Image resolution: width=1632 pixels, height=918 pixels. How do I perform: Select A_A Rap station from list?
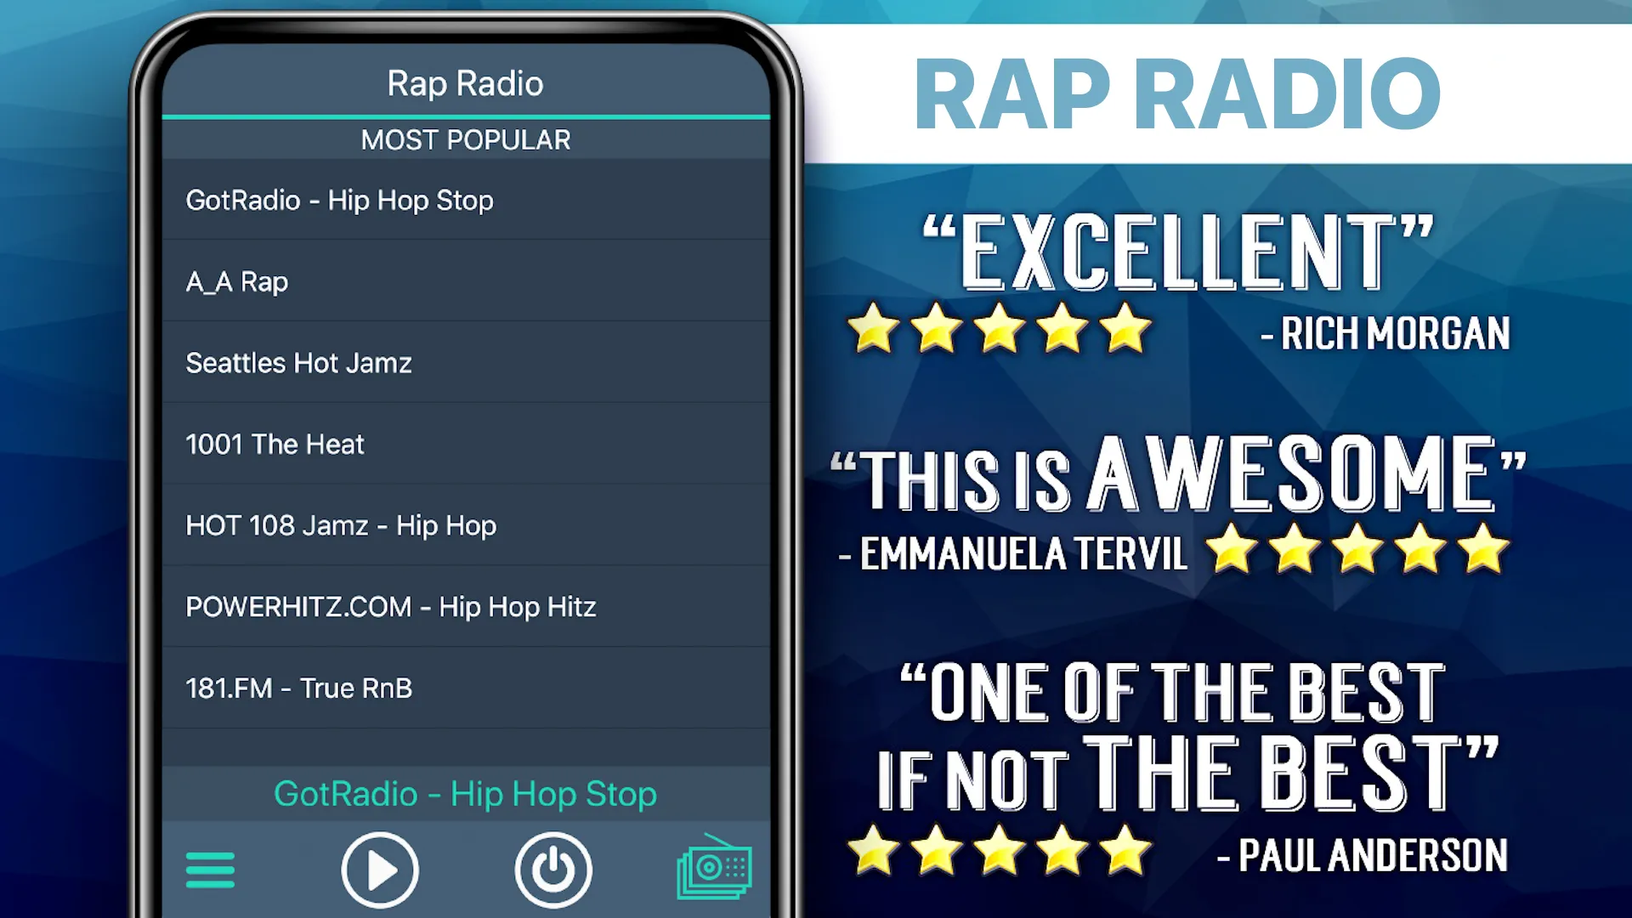pos(465,280)
